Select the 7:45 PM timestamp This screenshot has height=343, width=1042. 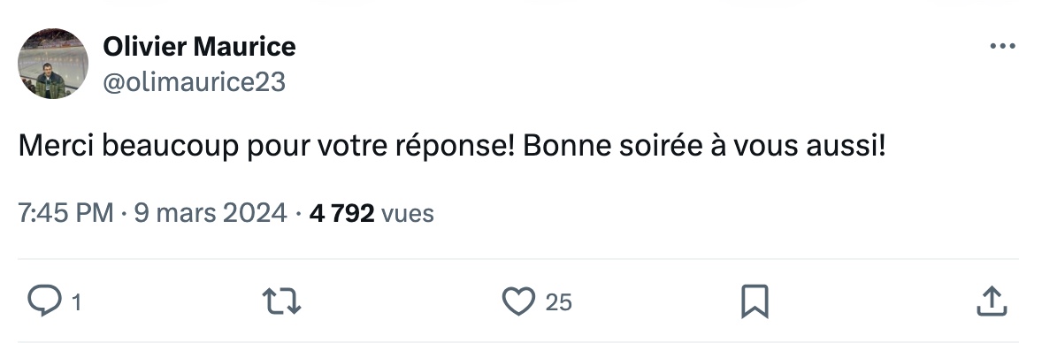tap(65, 213)
